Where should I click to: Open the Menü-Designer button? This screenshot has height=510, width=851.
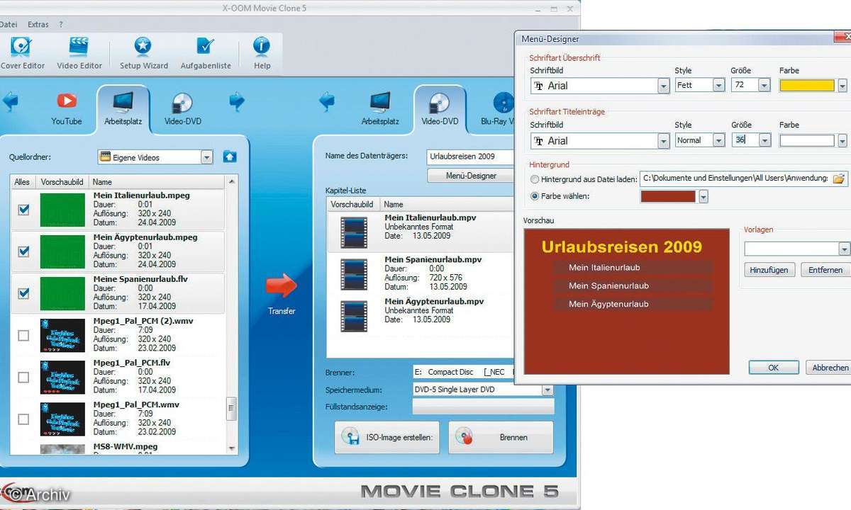point(471,176)
